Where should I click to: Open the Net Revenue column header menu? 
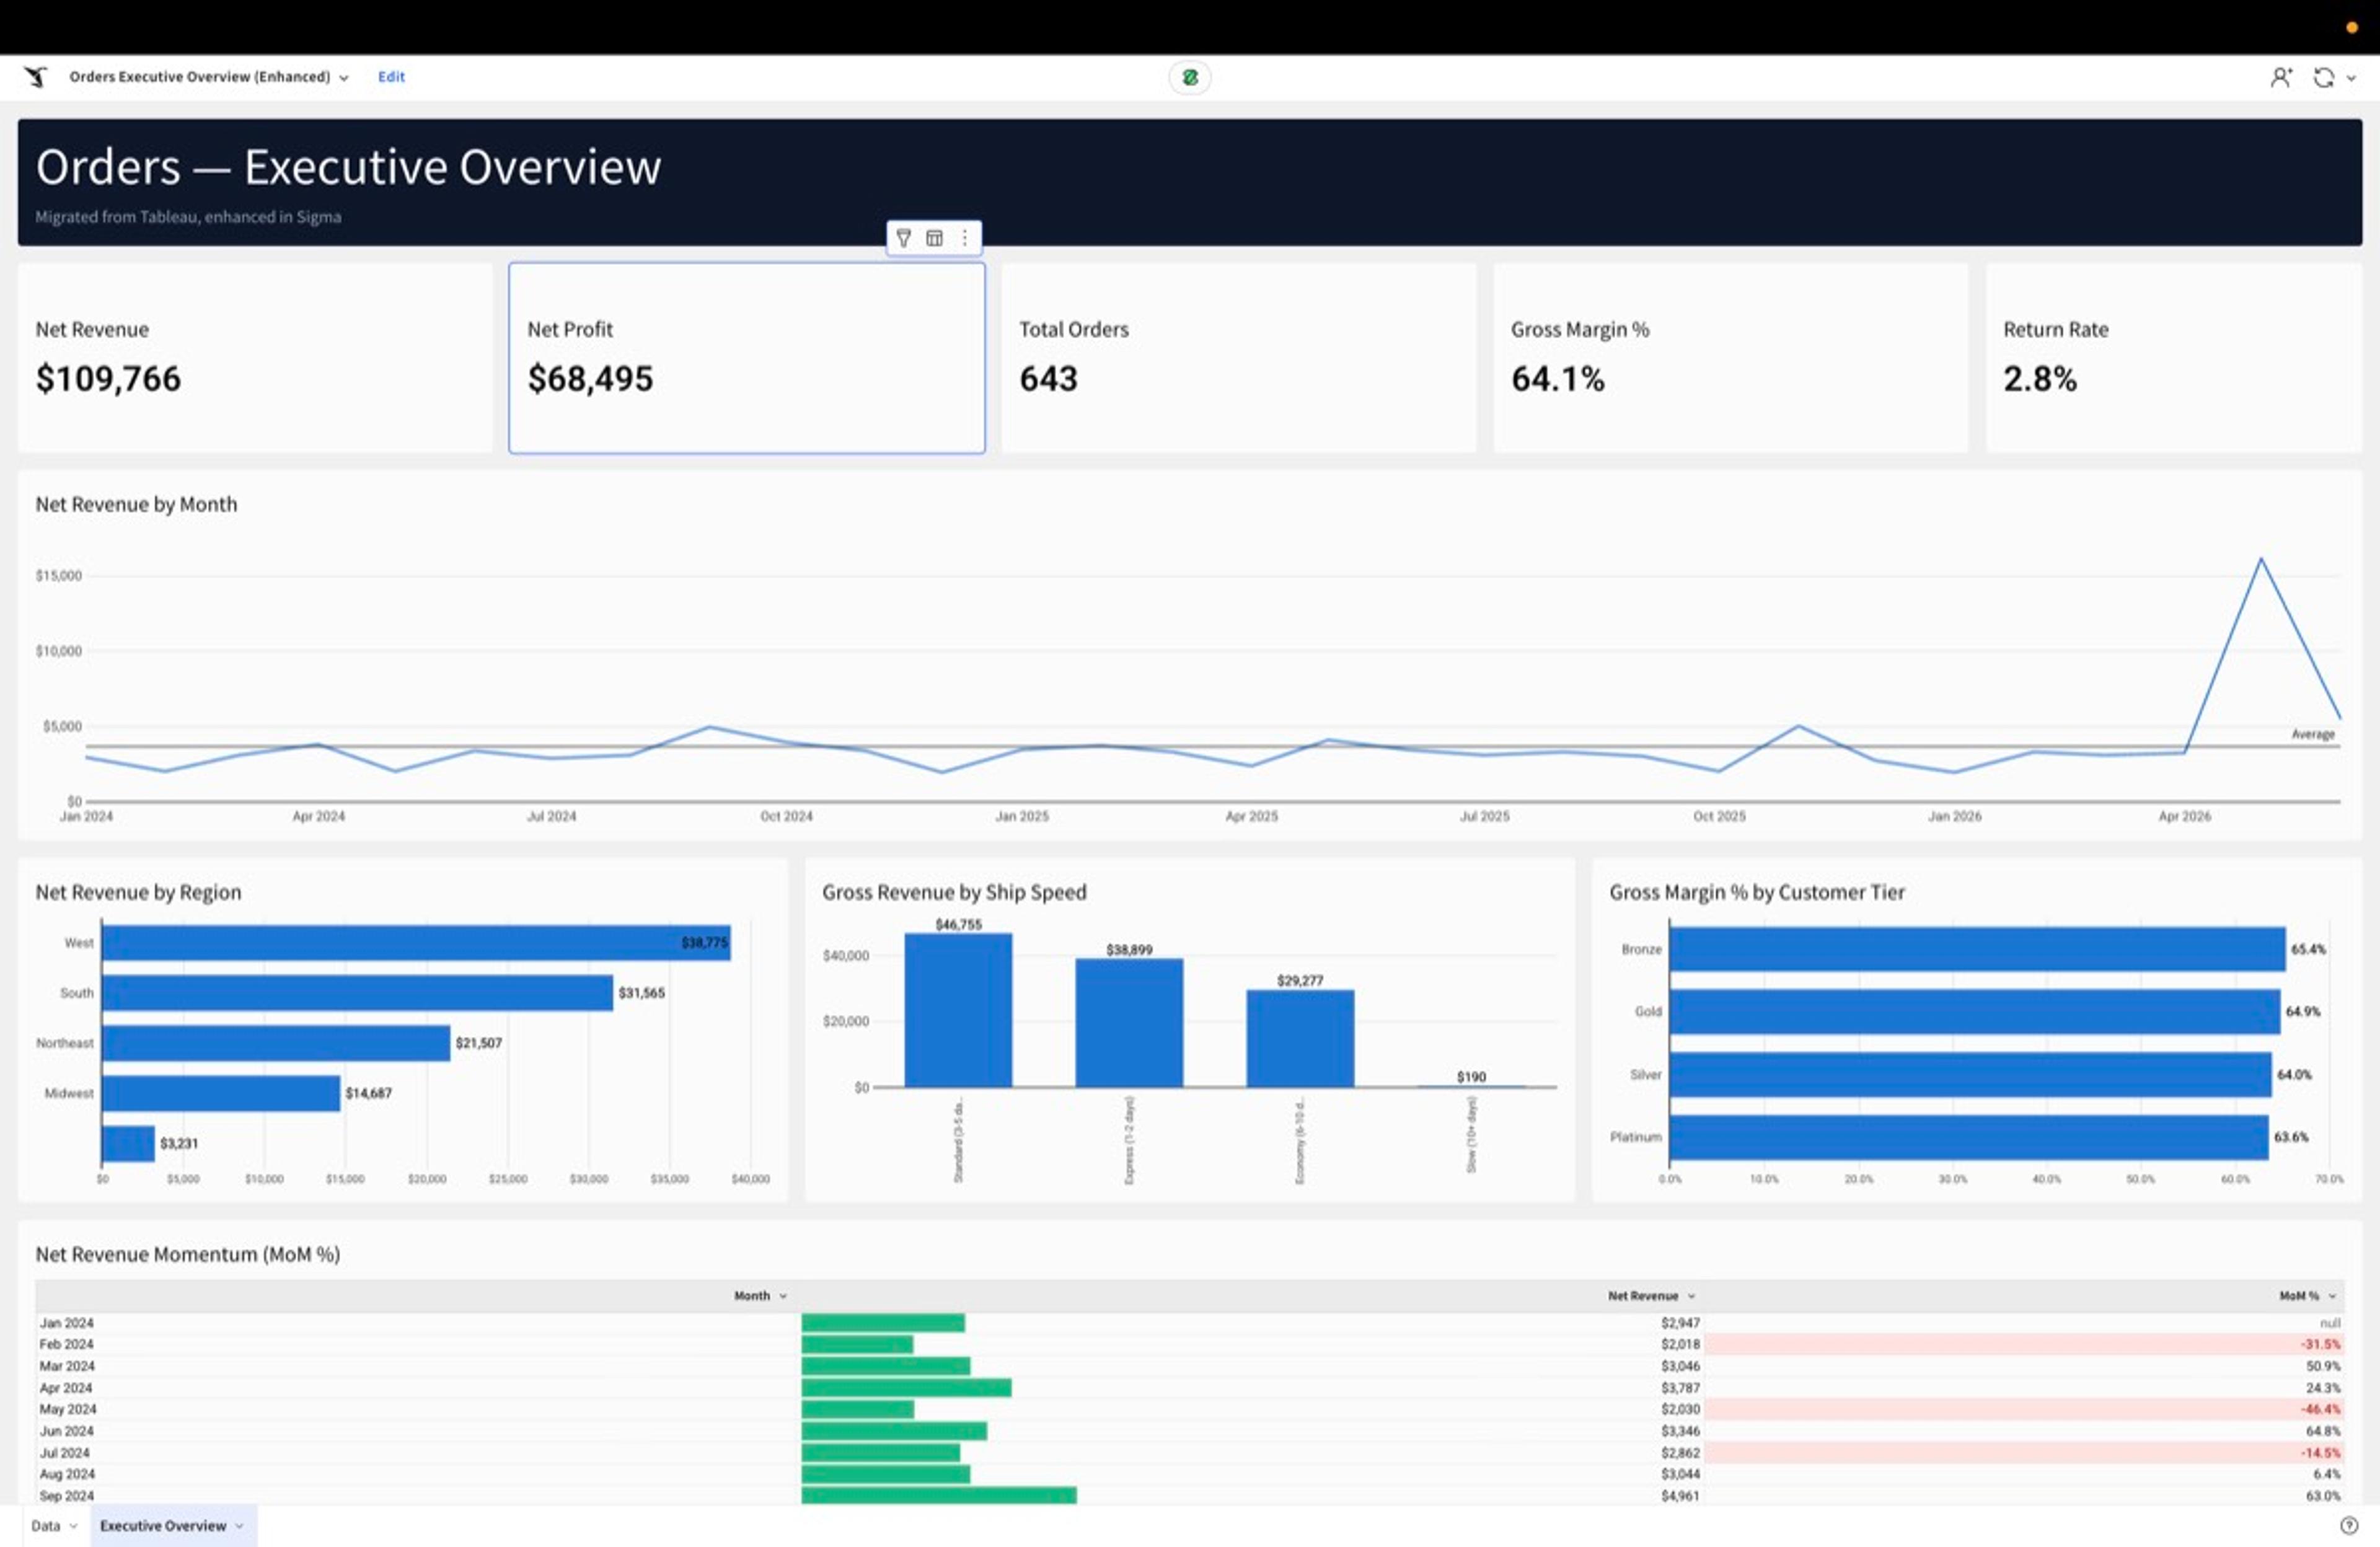(x=1691, y=1296)
